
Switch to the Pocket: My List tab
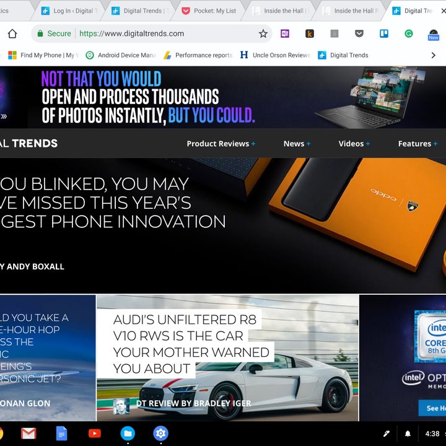click(x=209, y=11)
